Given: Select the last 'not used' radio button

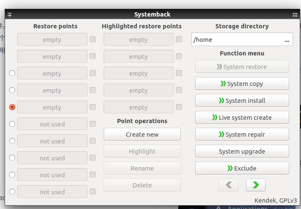Looking at the screenshot, I should tap(12, 192).
